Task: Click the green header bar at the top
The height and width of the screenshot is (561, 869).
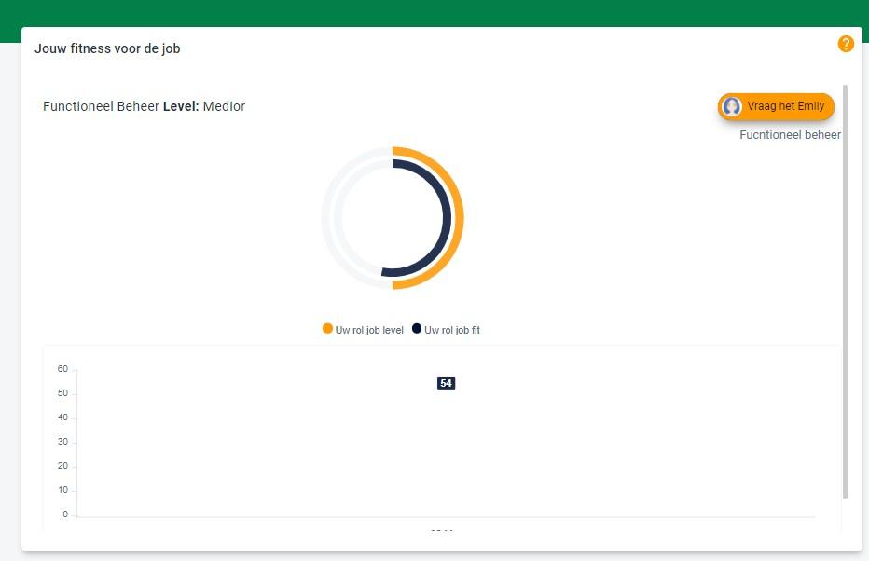Action: 434,12
